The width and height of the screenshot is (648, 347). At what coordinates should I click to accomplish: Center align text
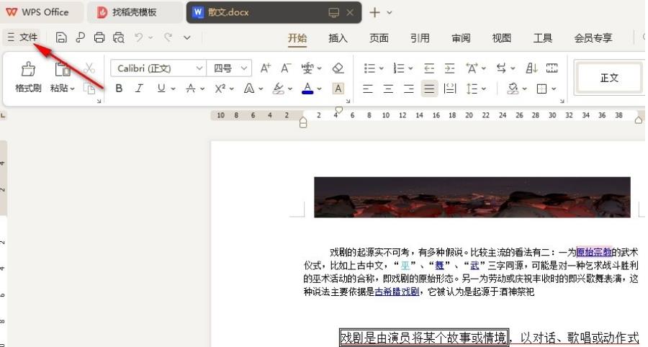pyautogui.click(x=388, y=89)
